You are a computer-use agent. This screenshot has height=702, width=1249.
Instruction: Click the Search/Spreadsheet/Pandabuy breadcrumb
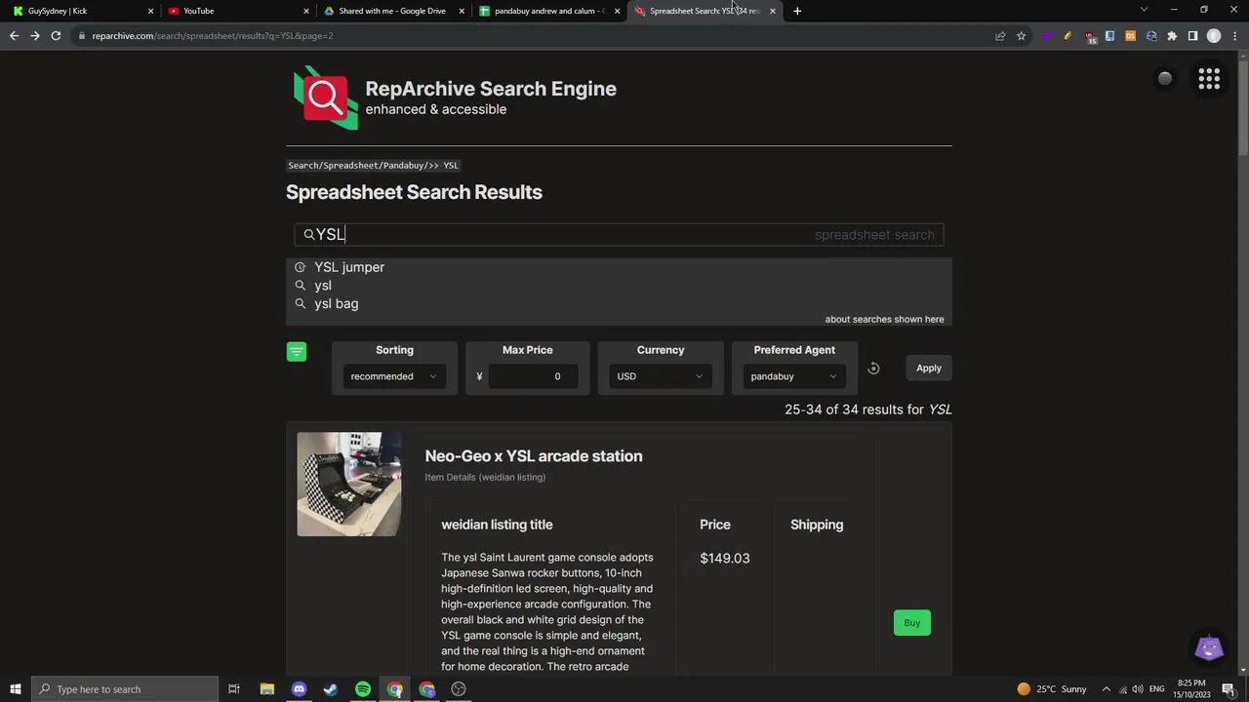tap(373, 166)
